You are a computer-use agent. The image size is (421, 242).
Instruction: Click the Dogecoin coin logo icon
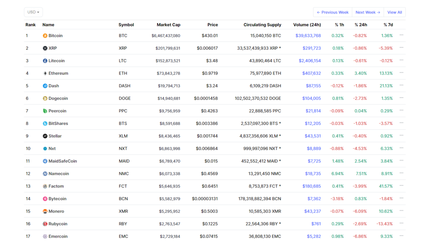(x=45, y=98)
